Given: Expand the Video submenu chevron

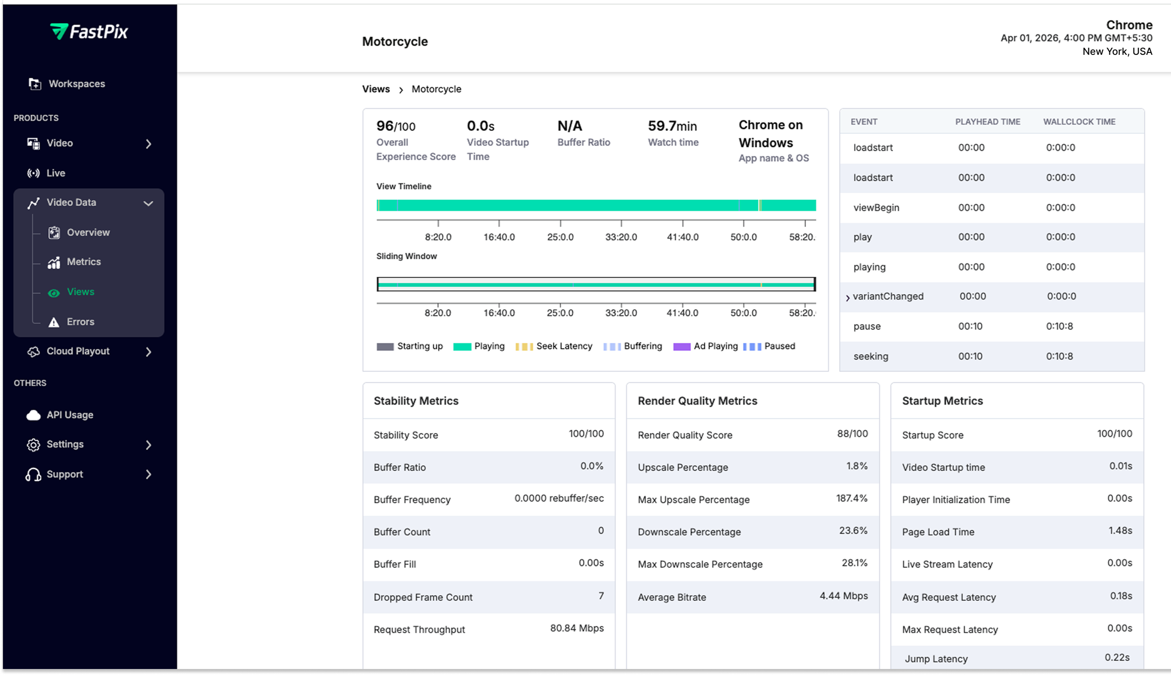Looking at the screenshot, I should [148, 144].
